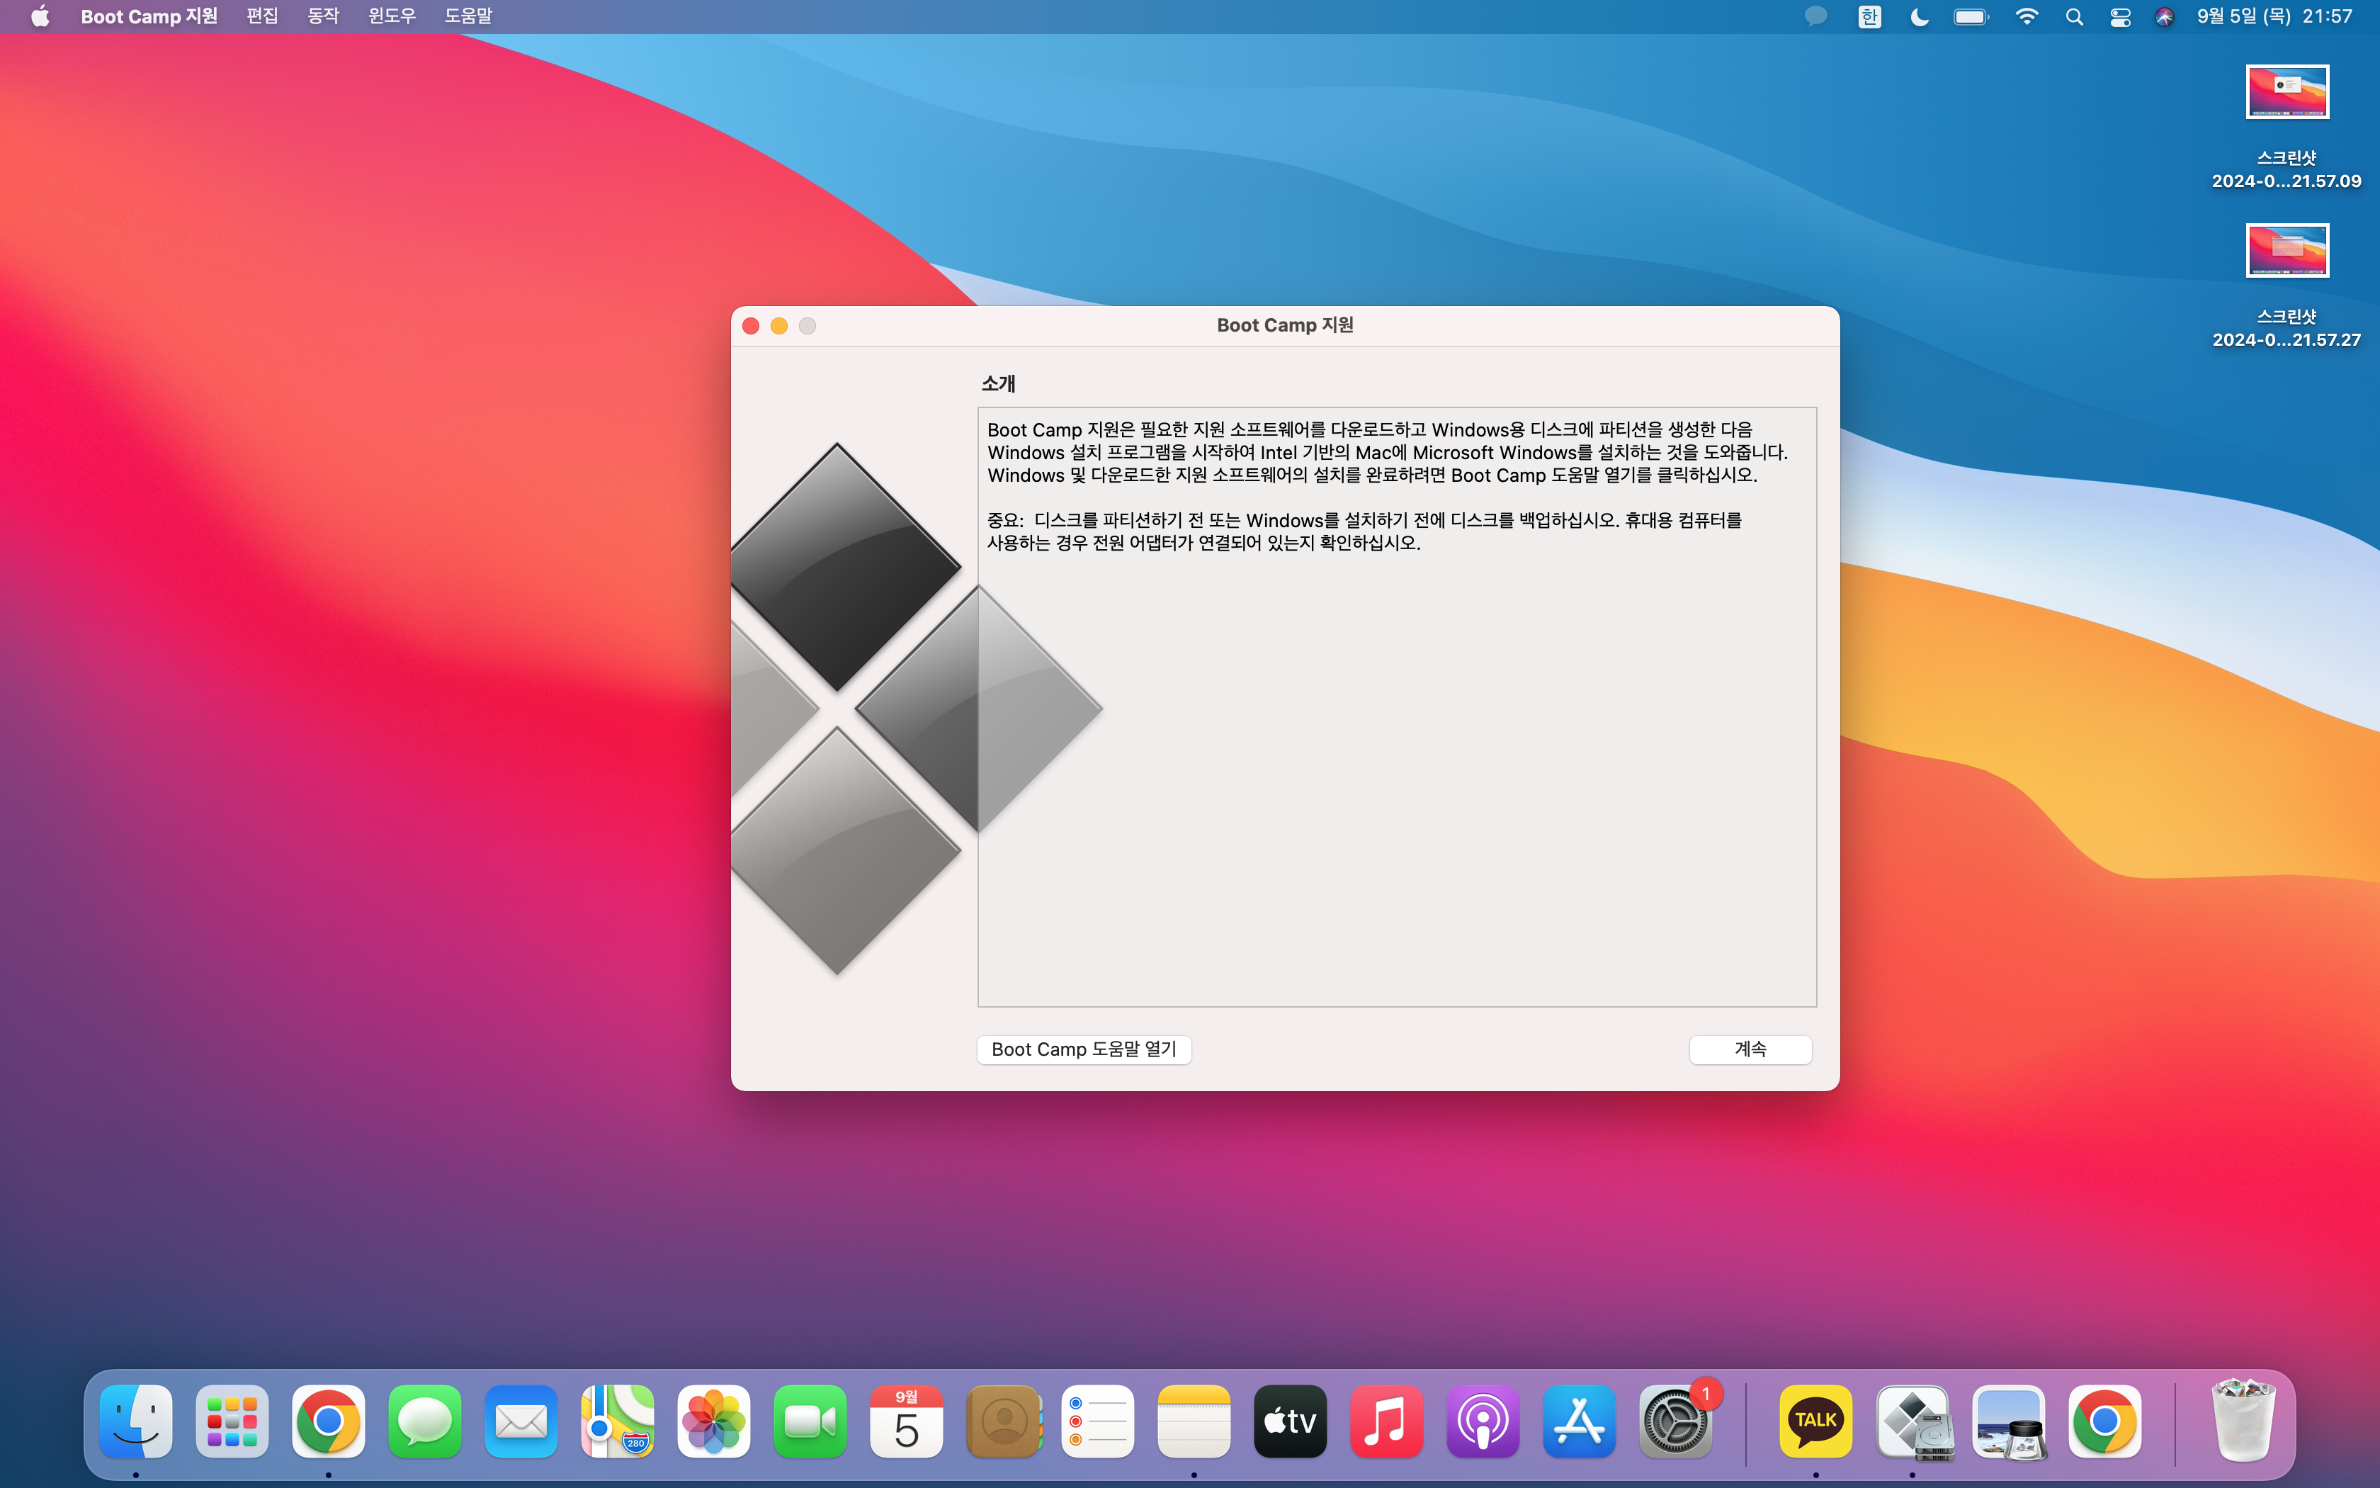Viewport: 2380px width, 1488px height.
Task: Open Finder from the Dock
Action: [x=136, y=1421]
